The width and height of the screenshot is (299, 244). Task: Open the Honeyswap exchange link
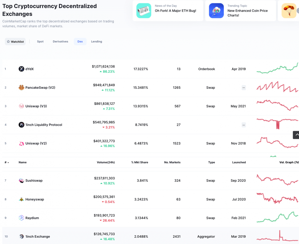[35, 199]
